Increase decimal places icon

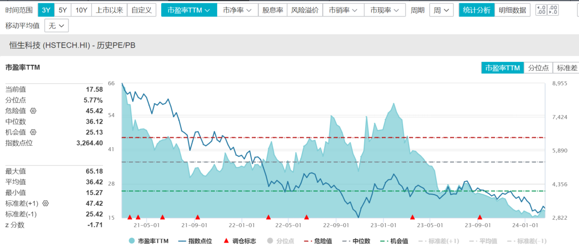coord(541,10)
